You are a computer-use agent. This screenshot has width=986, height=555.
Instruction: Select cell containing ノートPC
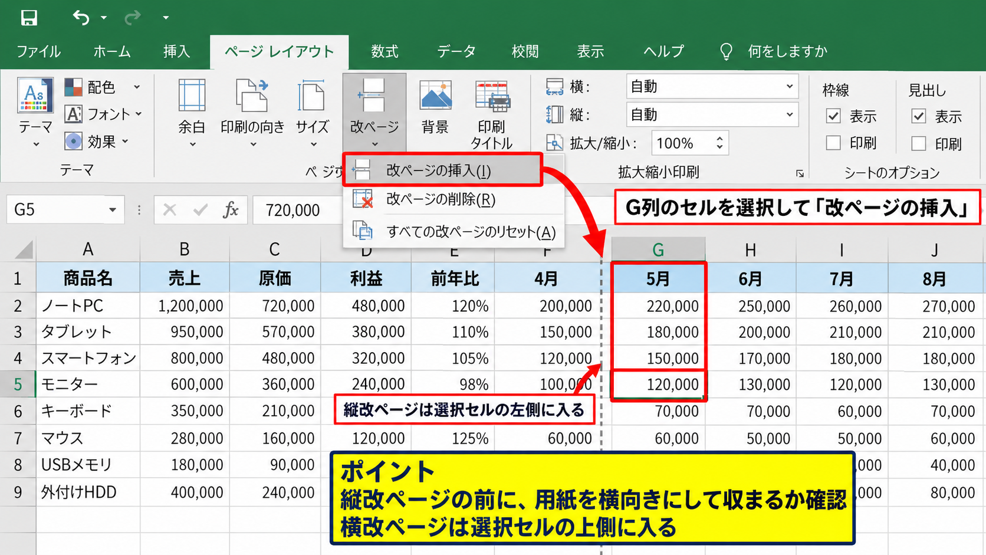(88, 306)
